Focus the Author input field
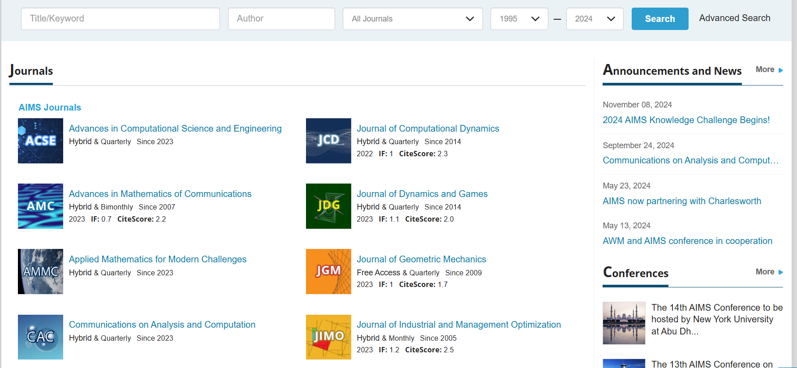This screenshot has width=797, height=368. [x=281, y=19]
